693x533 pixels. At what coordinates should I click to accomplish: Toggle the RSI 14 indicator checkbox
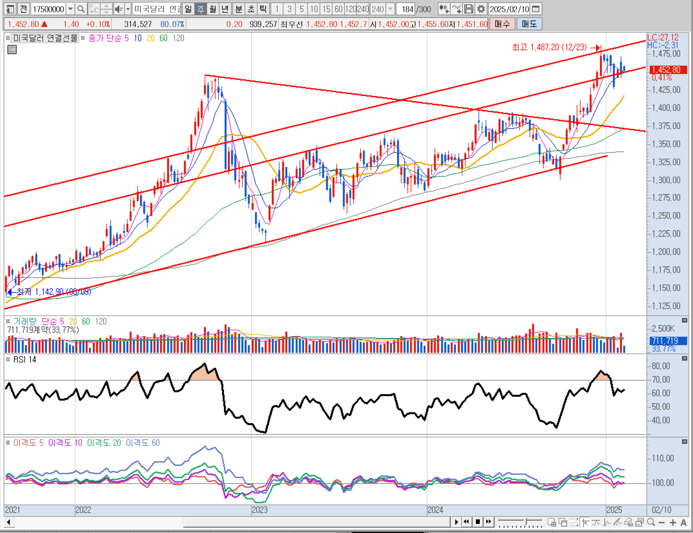pyautogui.click(x=8, y=360)
